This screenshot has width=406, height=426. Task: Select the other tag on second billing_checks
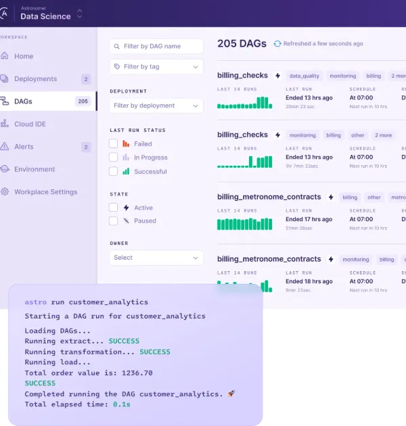pos(357,135)
